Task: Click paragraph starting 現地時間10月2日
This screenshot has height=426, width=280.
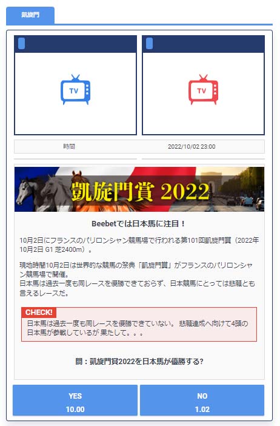Action: 138,279
